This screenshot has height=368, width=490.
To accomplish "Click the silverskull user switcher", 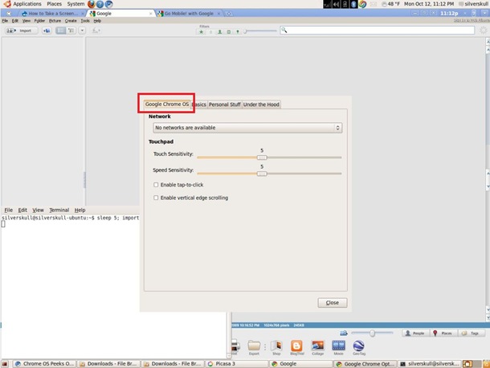I will 473,4.
